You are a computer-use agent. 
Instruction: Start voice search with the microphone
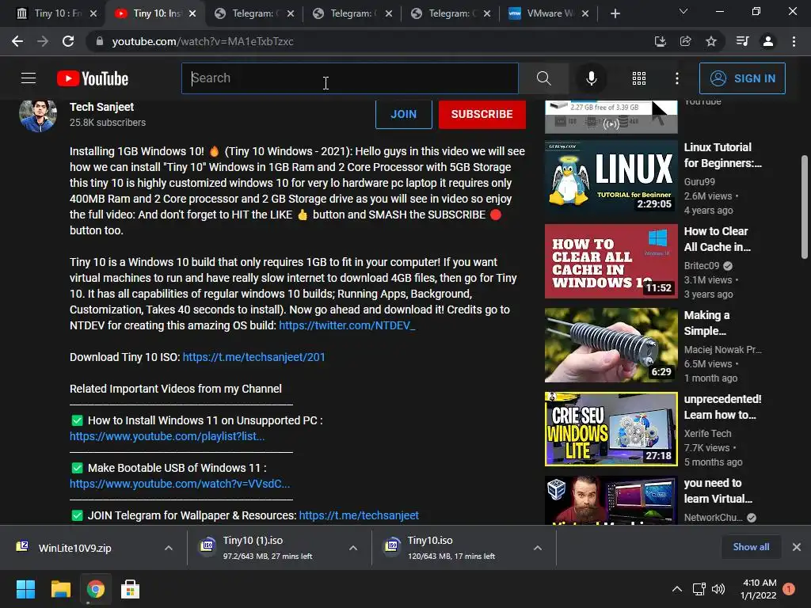591,78
